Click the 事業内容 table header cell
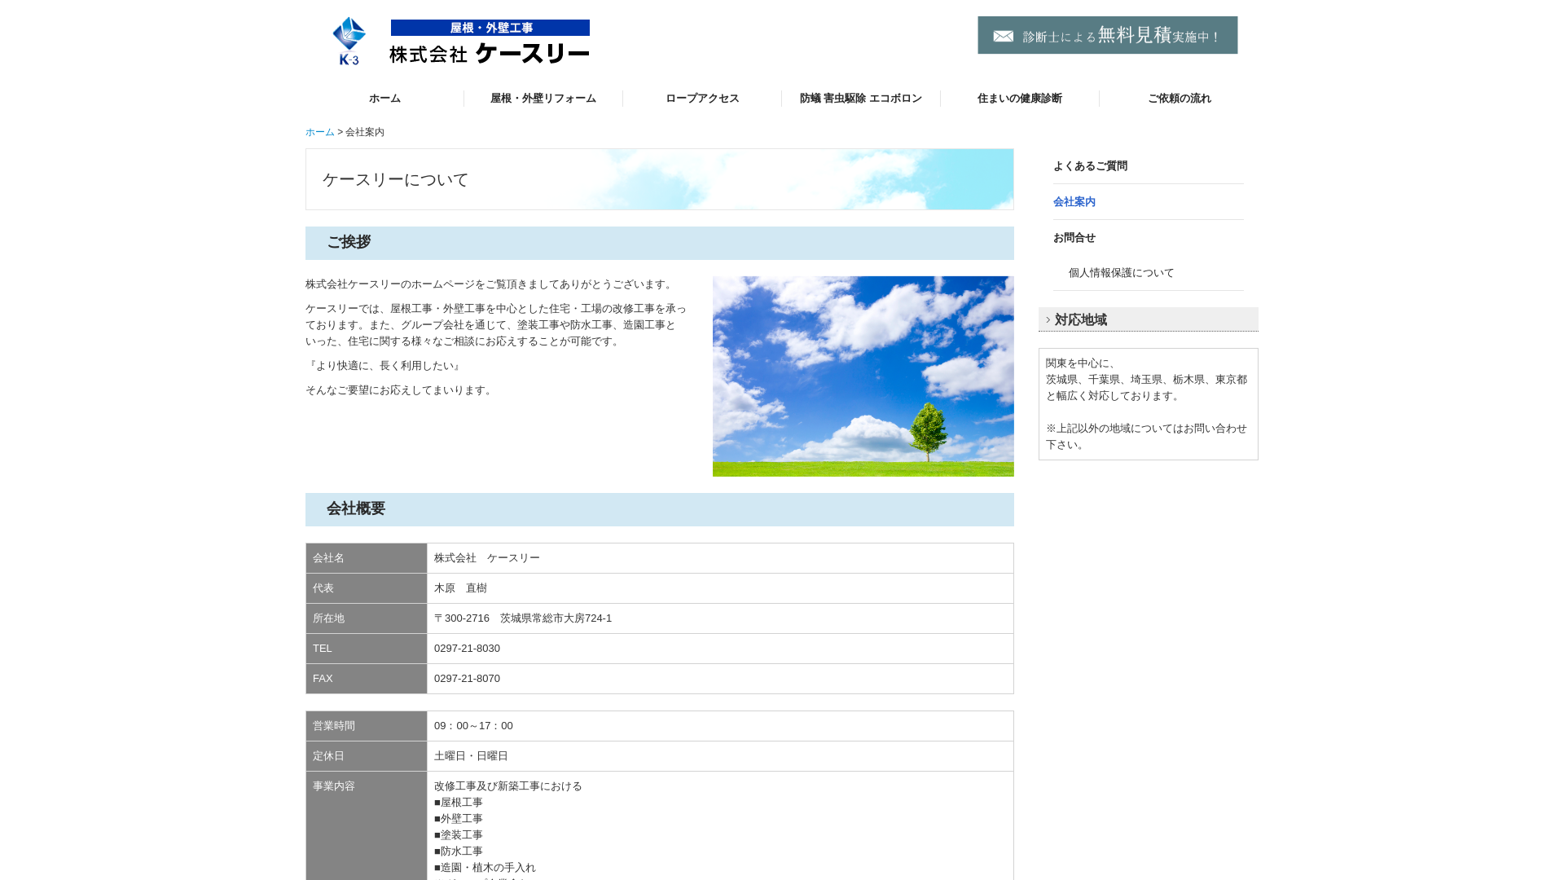This screenshot has height=880, width=1564. tap(367, 825)
